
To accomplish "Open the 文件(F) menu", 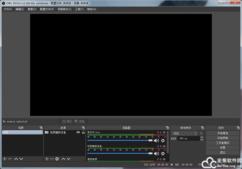I will coord(8,9).
